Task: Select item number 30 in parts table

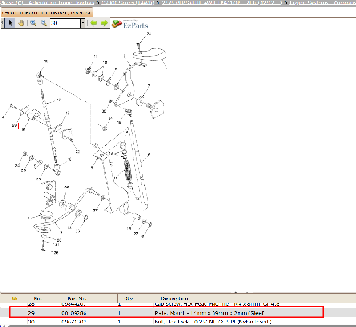Action: point(31,322)
